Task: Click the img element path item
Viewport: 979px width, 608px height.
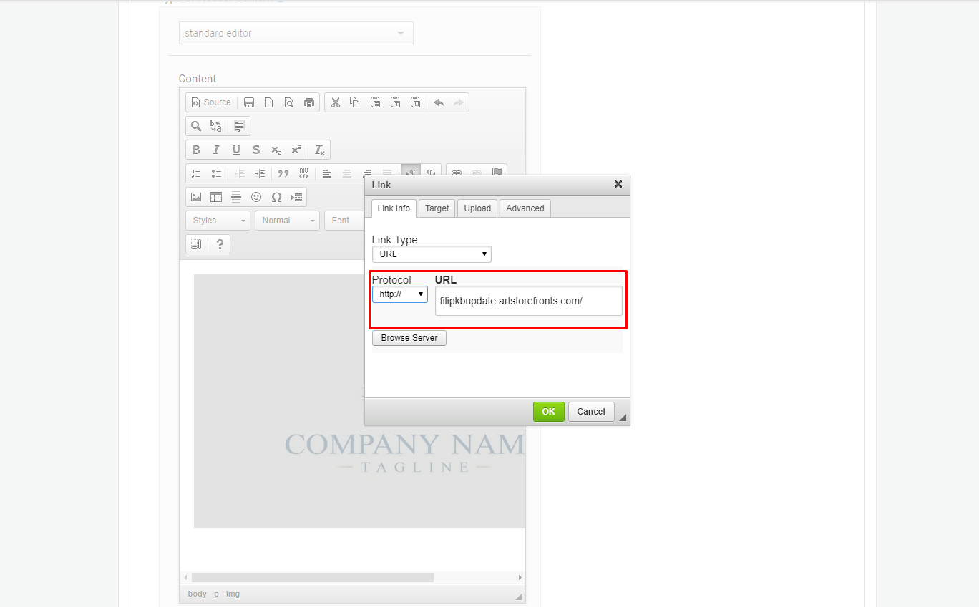Action: click(233, 594)
